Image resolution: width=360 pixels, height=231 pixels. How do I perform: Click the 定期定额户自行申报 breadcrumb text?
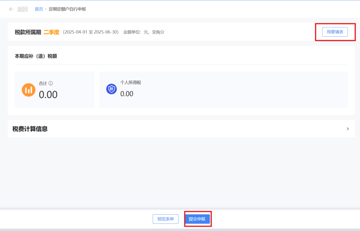tap(67, 9)
